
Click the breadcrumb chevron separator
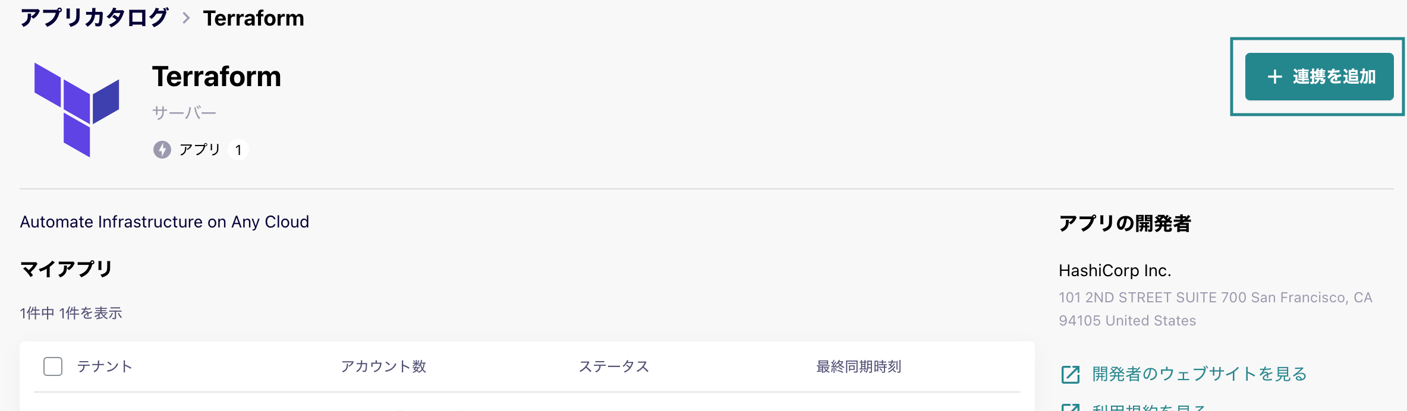tap(186, 18)
